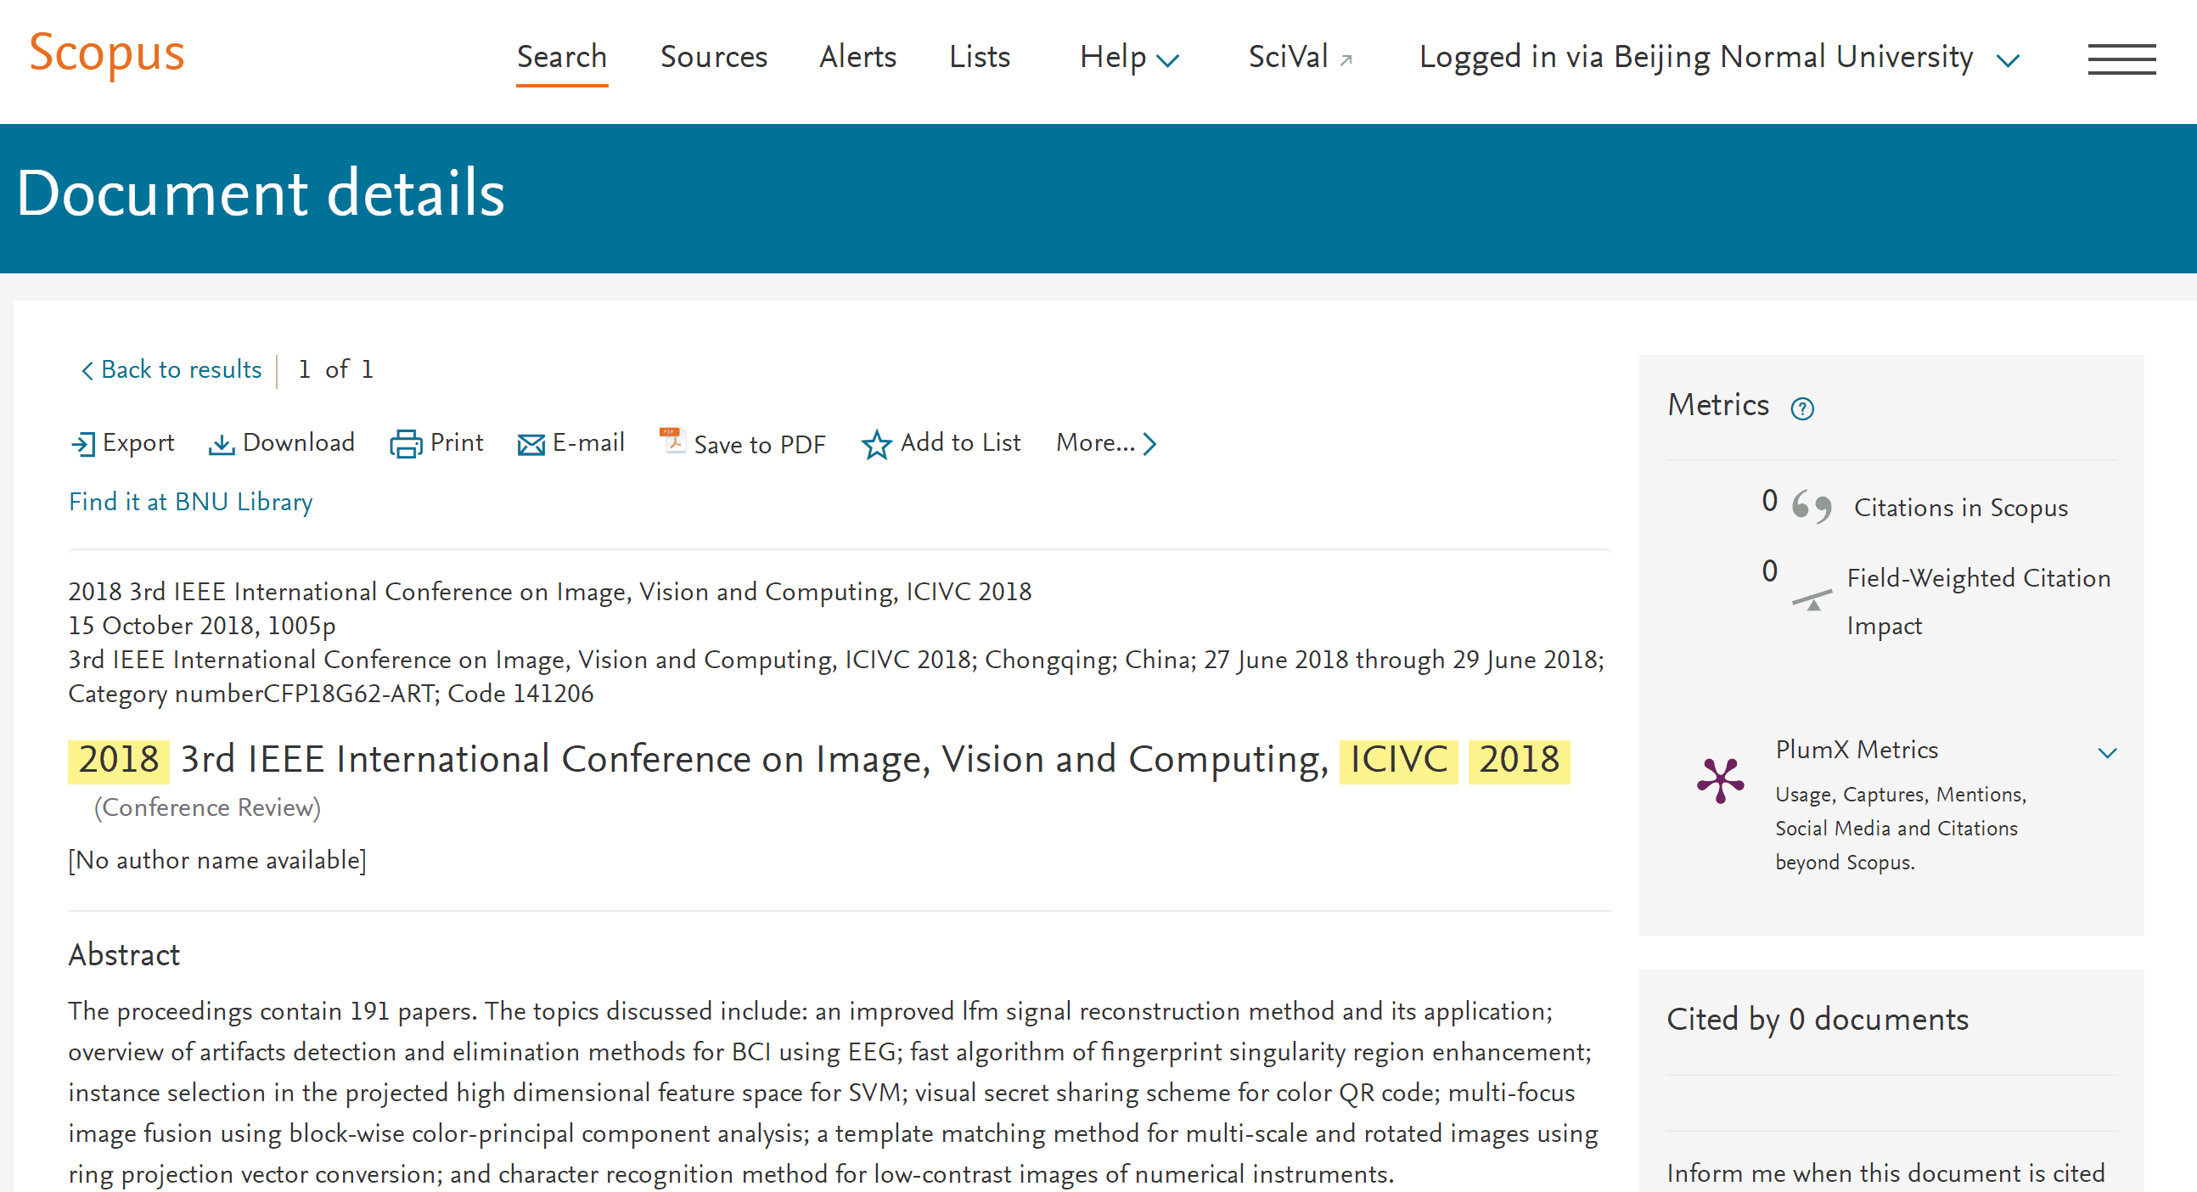Click the PlumX Metrics logo icon
Screen dimensions: 2197x1192
[1720, 780]
